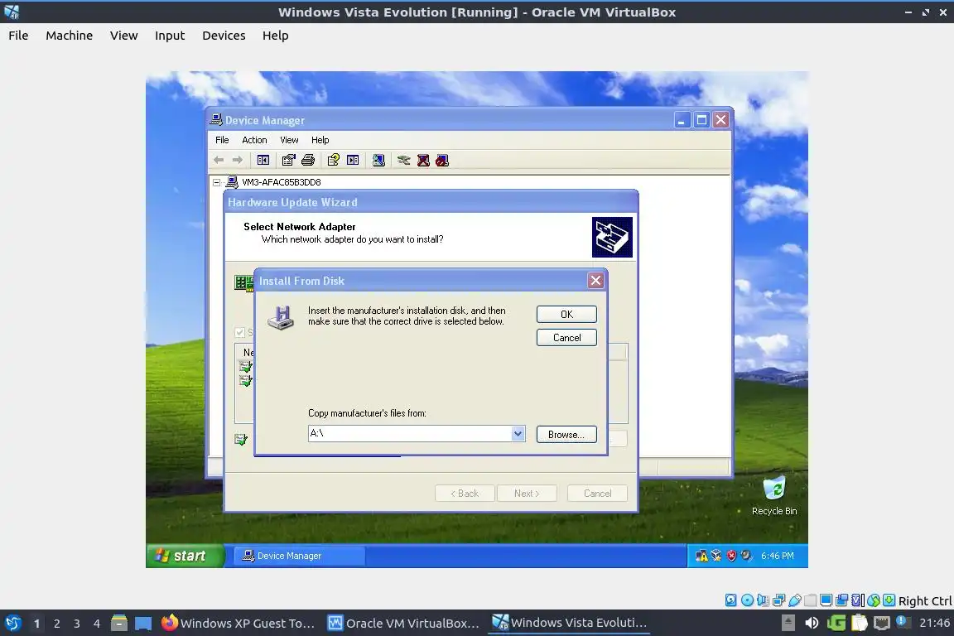Click yellow warning network icon in XP tray
The width and height of the screenshot is (954, 636).
point(701,556)
